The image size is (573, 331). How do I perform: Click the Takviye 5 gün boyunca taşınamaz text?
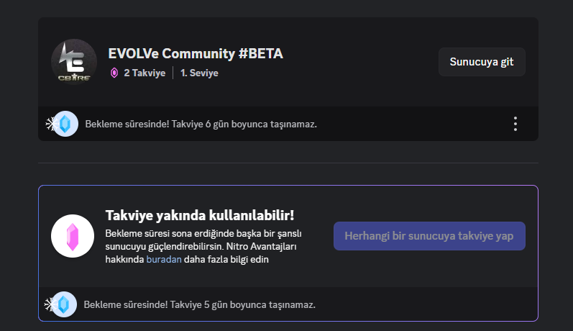[243, 304]
